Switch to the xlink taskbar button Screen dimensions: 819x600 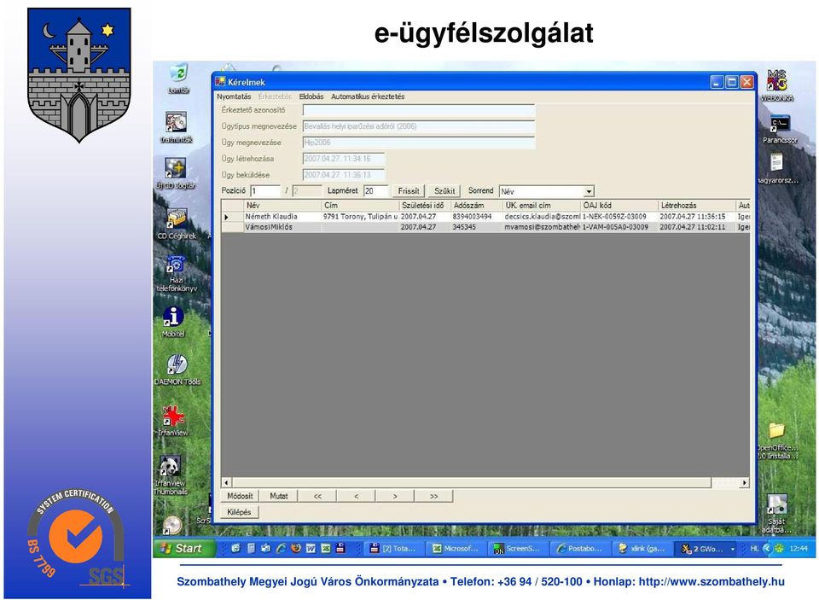[x=642, y=548]
